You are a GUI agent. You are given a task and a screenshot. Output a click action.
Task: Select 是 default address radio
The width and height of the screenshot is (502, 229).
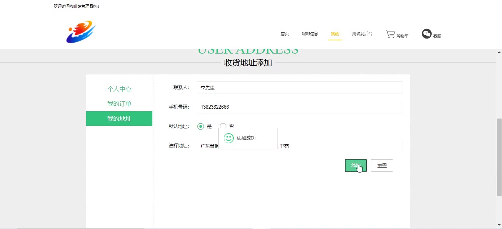[201, 126]
